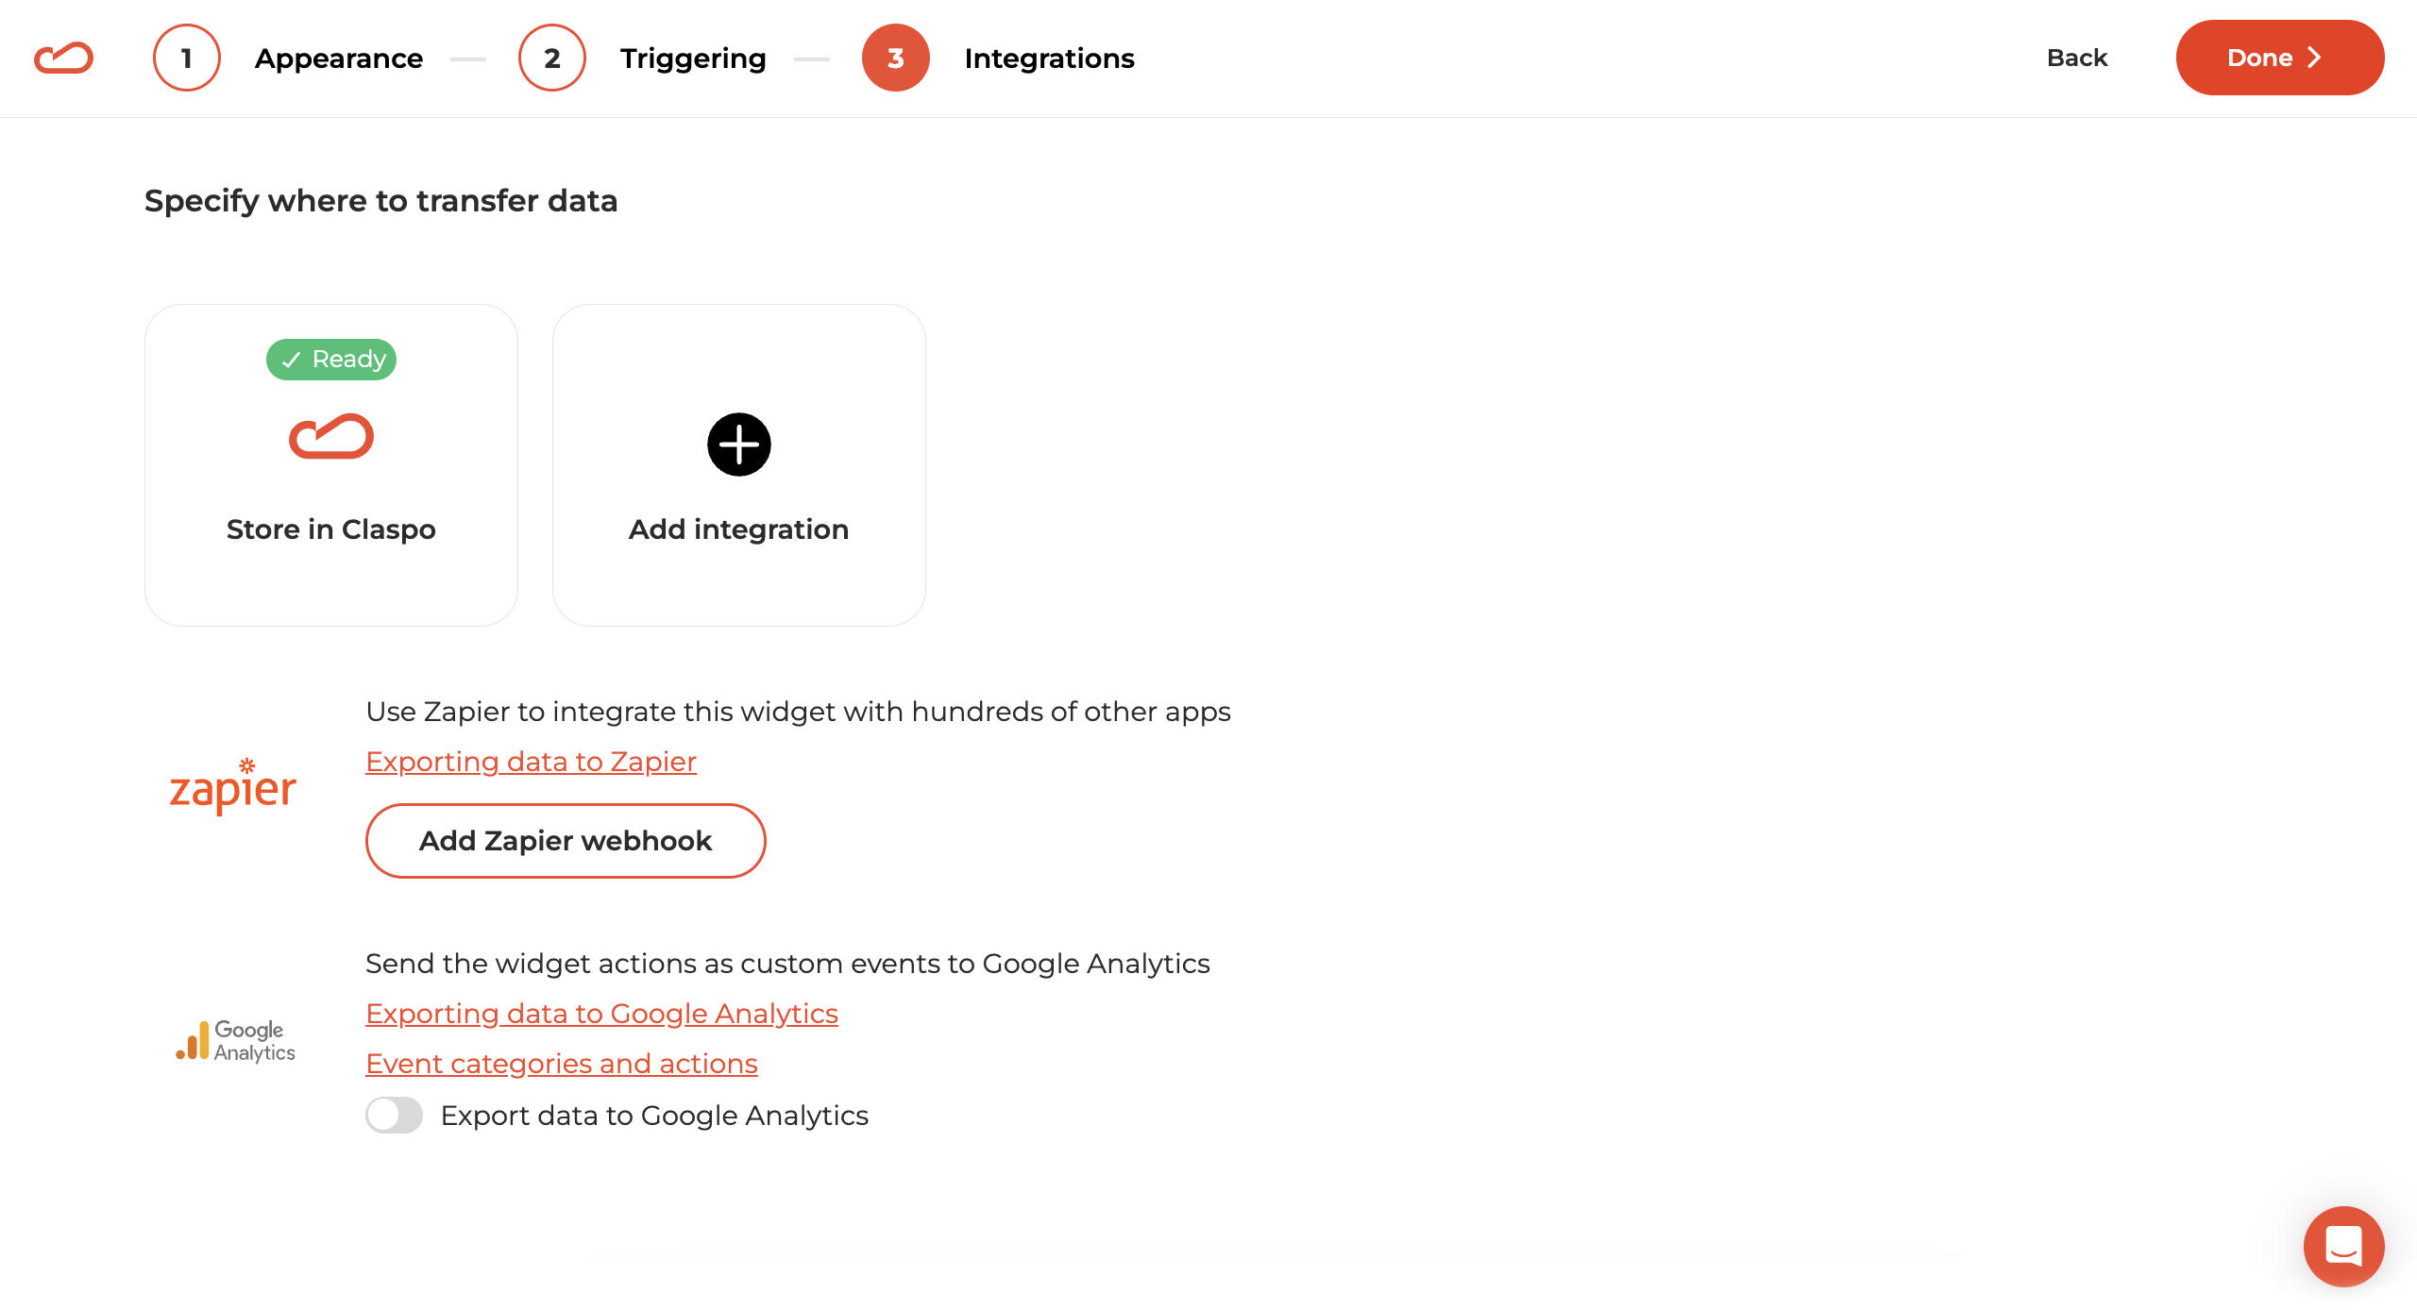Go to the Appearance step
This screenshot has width=2417, height=1310.
(x=339, y=59)
